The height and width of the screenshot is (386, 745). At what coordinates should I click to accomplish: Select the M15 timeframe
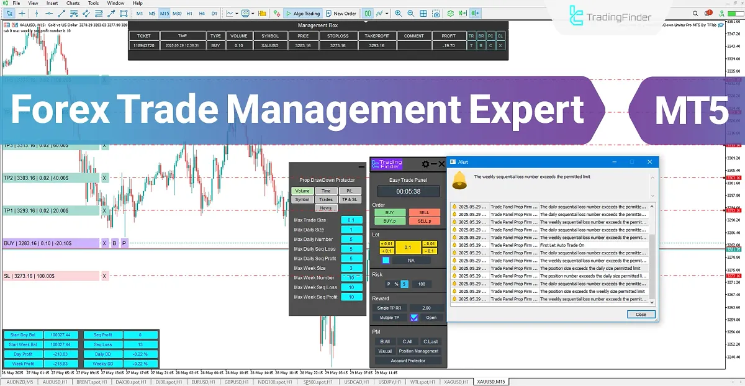click(165, 13)
